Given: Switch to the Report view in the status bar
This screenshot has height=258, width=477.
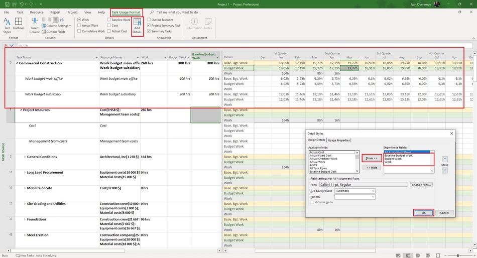Looking at the screenshot, I should tap(438, 255).
